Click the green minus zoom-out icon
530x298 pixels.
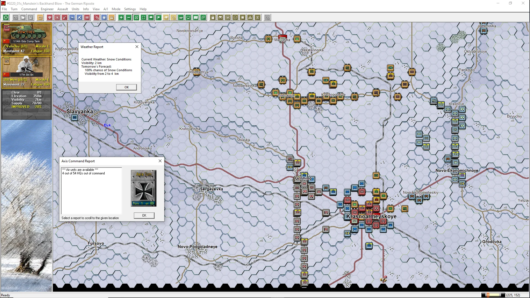[129, 17]
